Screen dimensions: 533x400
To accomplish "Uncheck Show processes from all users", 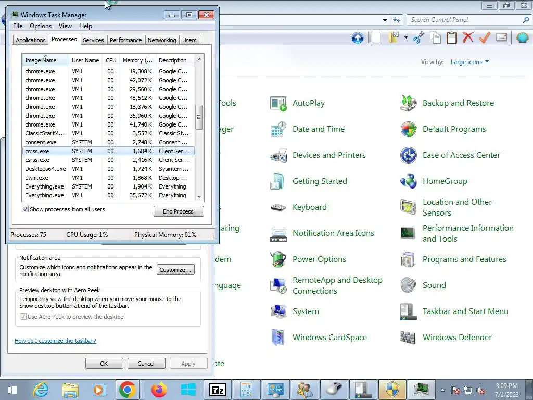I will 25,209.
